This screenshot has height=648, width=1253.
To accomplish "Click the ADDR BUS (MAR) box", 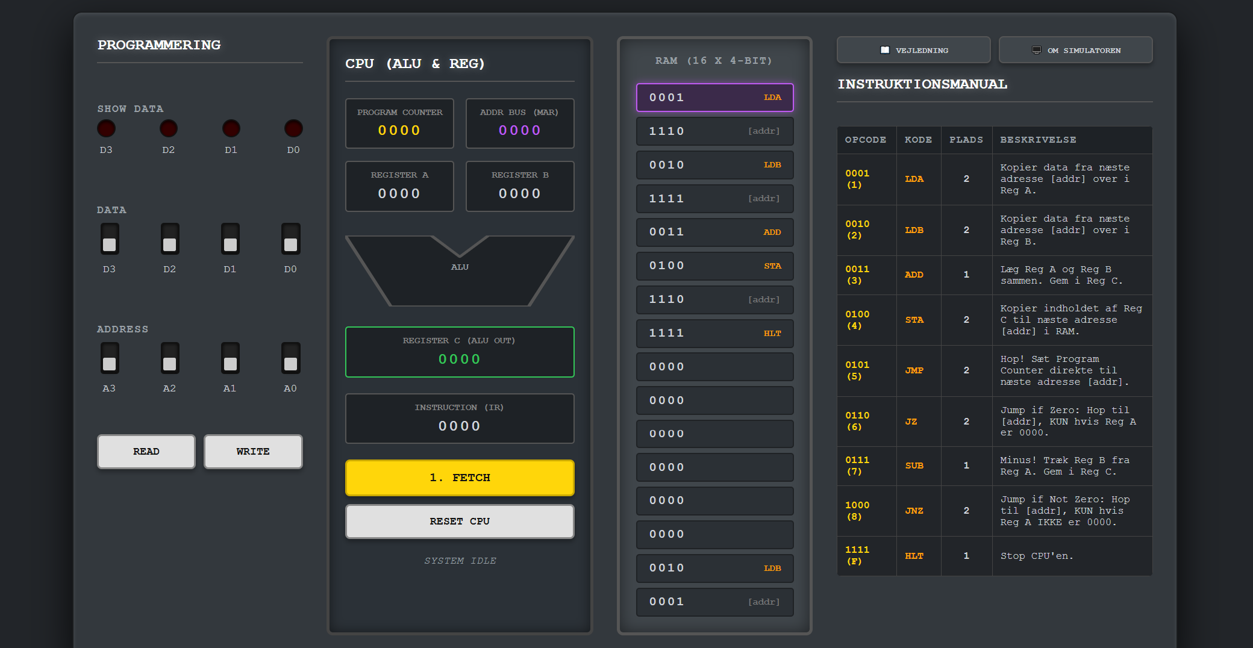I will [x=520, y=123].
